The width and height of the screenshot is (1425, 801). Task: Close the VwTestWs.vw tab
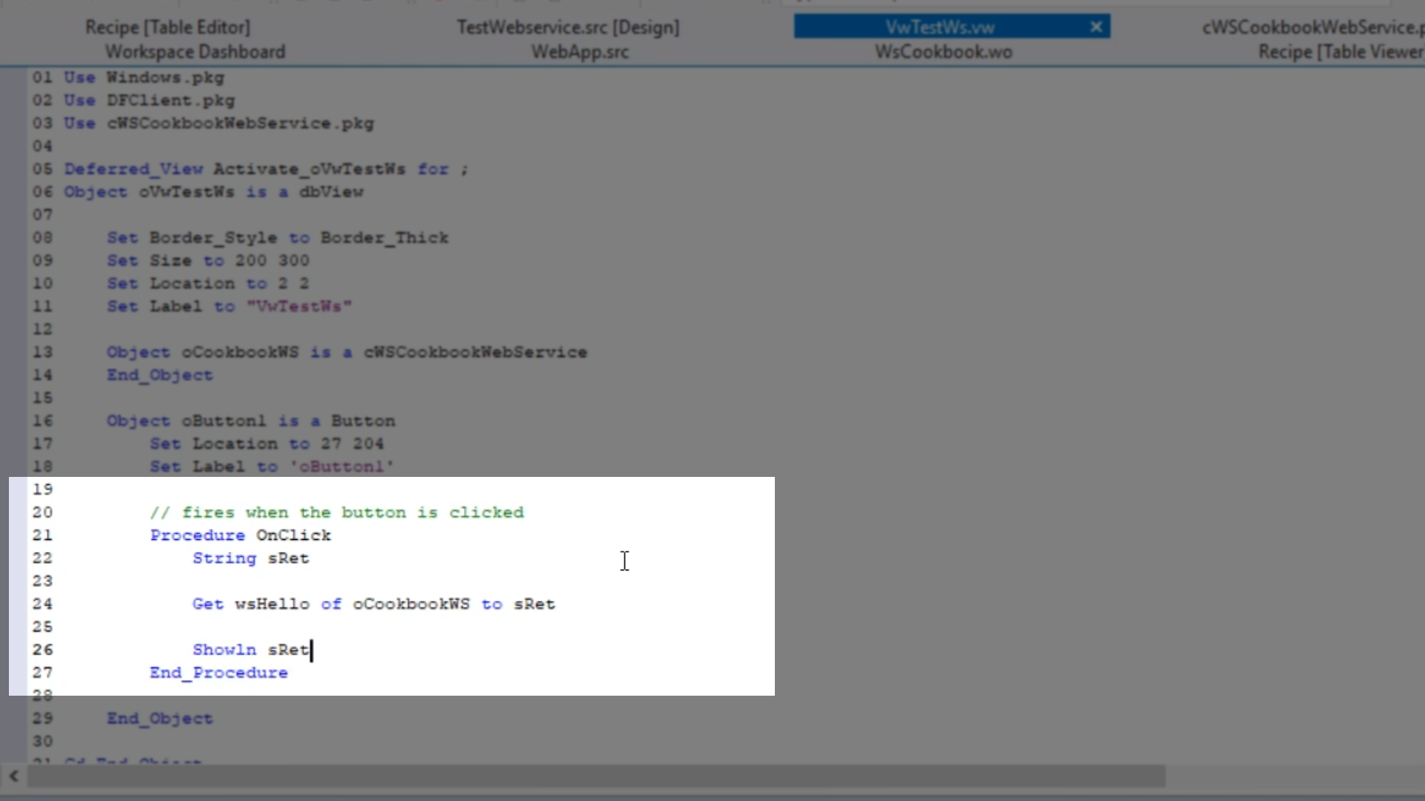pos(1096,27)
